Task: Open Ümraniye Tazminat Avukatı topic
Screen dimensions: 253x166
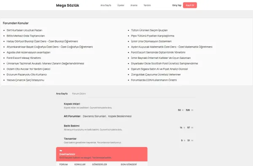Action: point(46,63)
